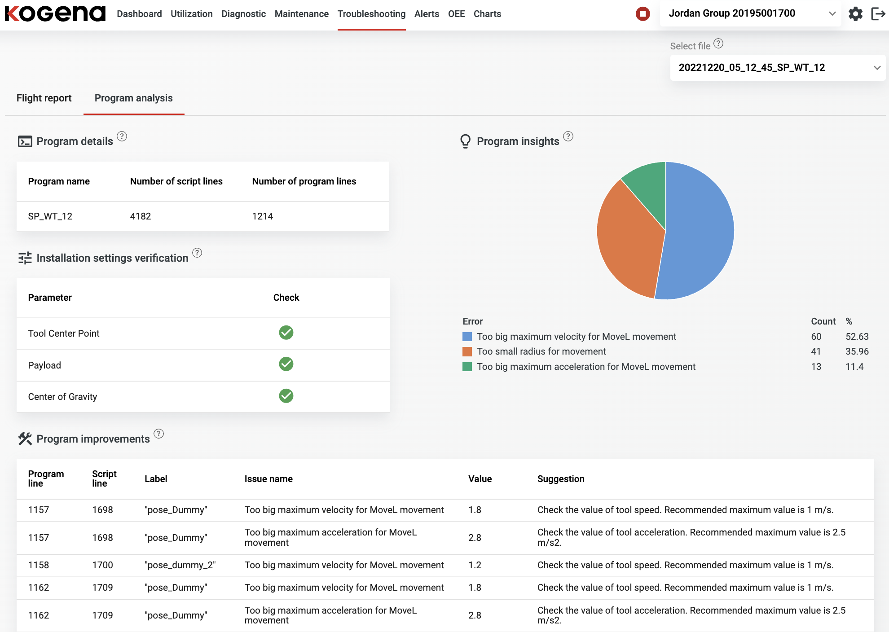Open the Maintenance menu item
The width and height of the screenshot is (889, 632).
click(x=301, y=14)
